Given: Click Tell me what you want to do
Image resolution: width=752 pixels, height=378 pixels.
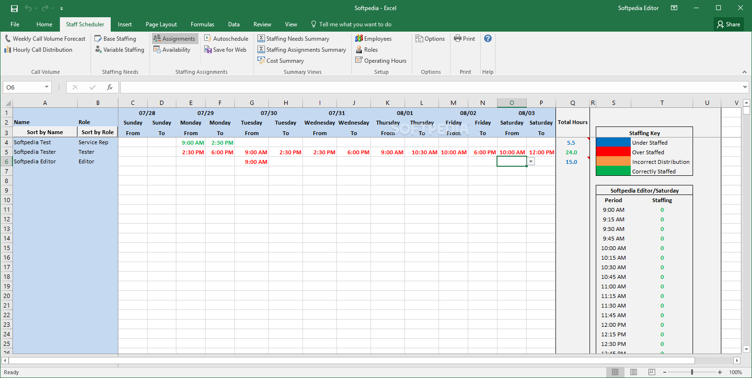Looking at the screenshot, I should [351, 24].
